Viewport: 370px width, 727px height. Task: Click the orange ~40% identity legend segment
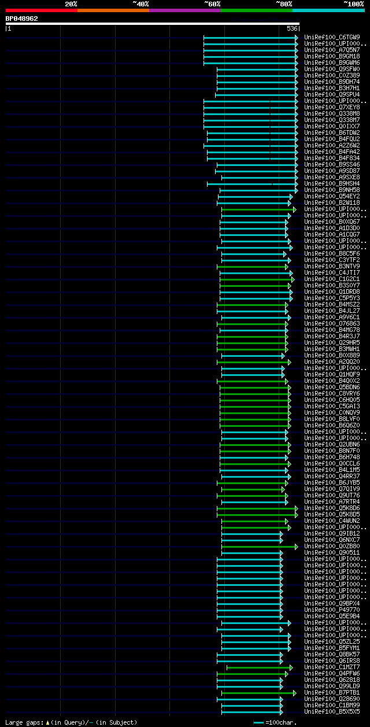[x=113, y=10]
